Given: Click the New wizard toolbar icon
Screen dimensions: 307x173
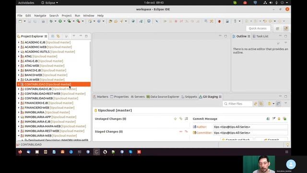Looking at the screenshot, I should pyautogui.click(x=20, y=21).
